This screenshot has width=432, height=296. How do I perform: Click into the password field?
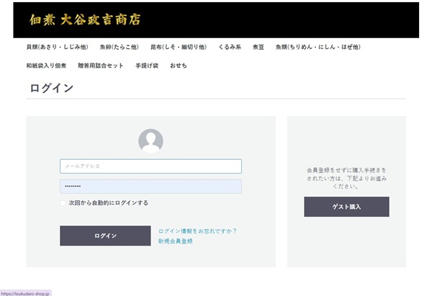150,187
